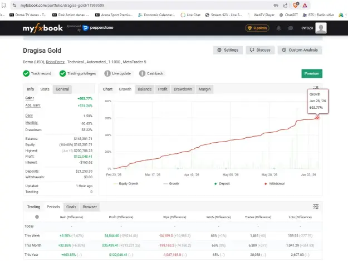
Task: Open the Brave shields icon
Action: tap(296, 5)
